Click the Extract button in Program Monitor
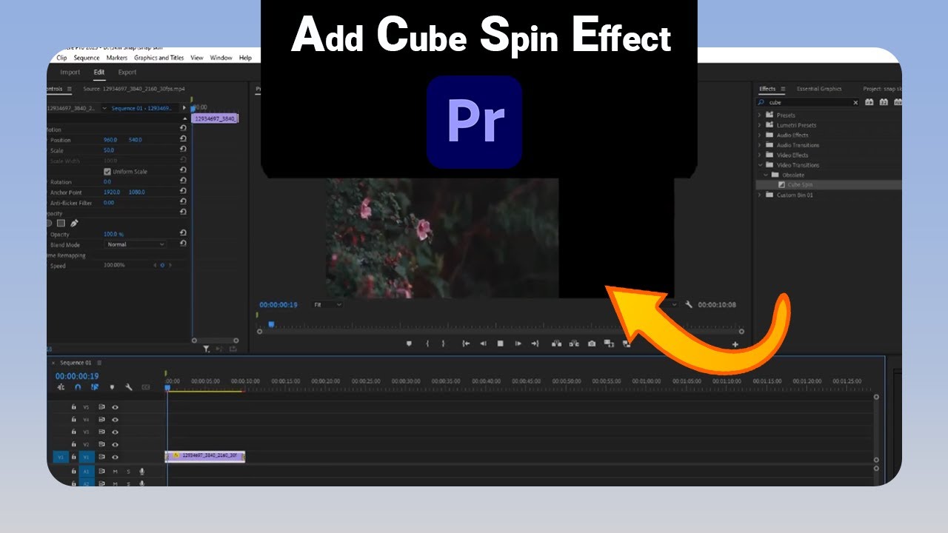 573,343
